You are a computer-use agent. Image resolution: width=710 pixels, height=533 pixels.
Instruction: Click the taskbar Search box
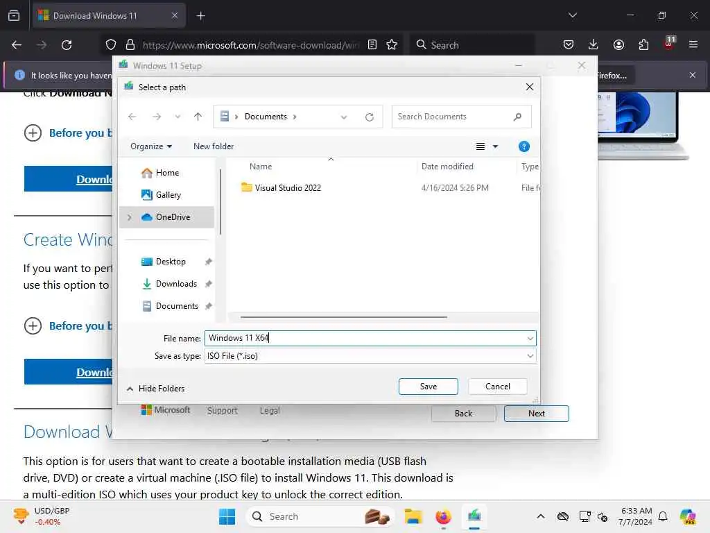pos(320,516)
